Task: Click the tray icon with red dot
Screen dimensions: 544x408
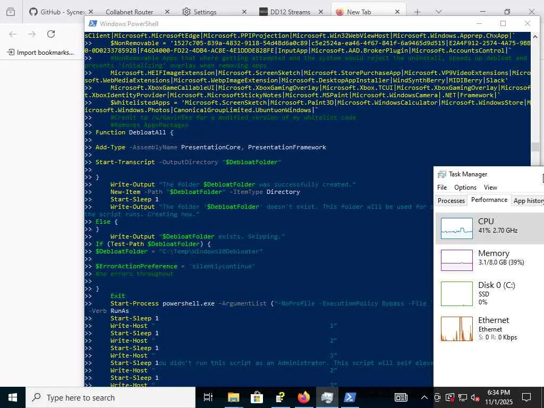Action: click(450, 397)
